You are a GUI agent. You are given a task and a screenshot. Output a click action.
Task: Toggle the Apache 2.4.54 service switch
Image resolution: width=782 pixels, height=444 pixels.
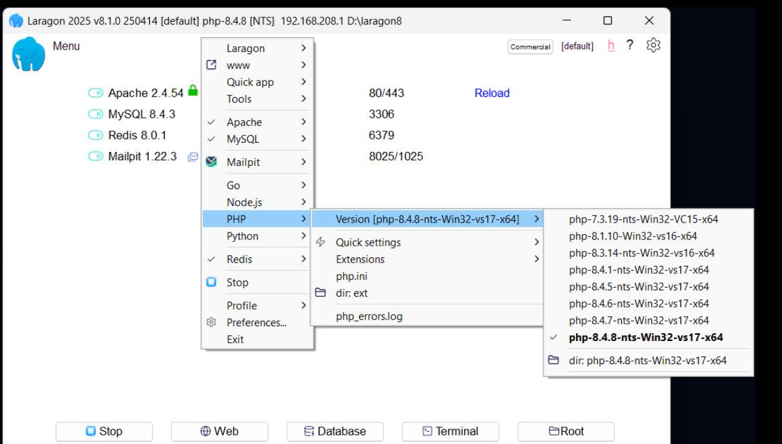(96, 93)
